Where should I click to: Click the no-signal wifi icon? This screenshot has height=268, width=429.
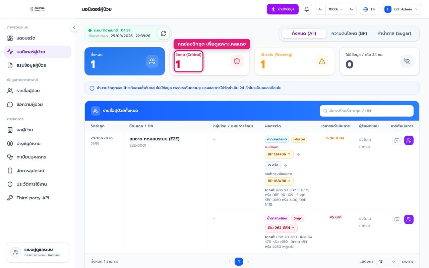(x=407, y=61)
